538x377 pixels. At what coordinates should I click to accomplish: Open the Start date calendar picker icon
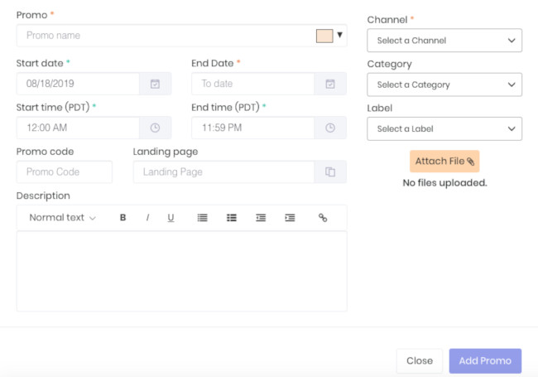point(155,84)
